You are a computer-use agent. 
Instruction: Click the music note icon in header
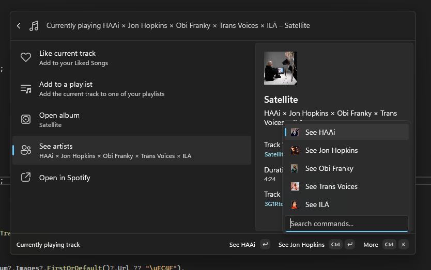coord(34,26)
